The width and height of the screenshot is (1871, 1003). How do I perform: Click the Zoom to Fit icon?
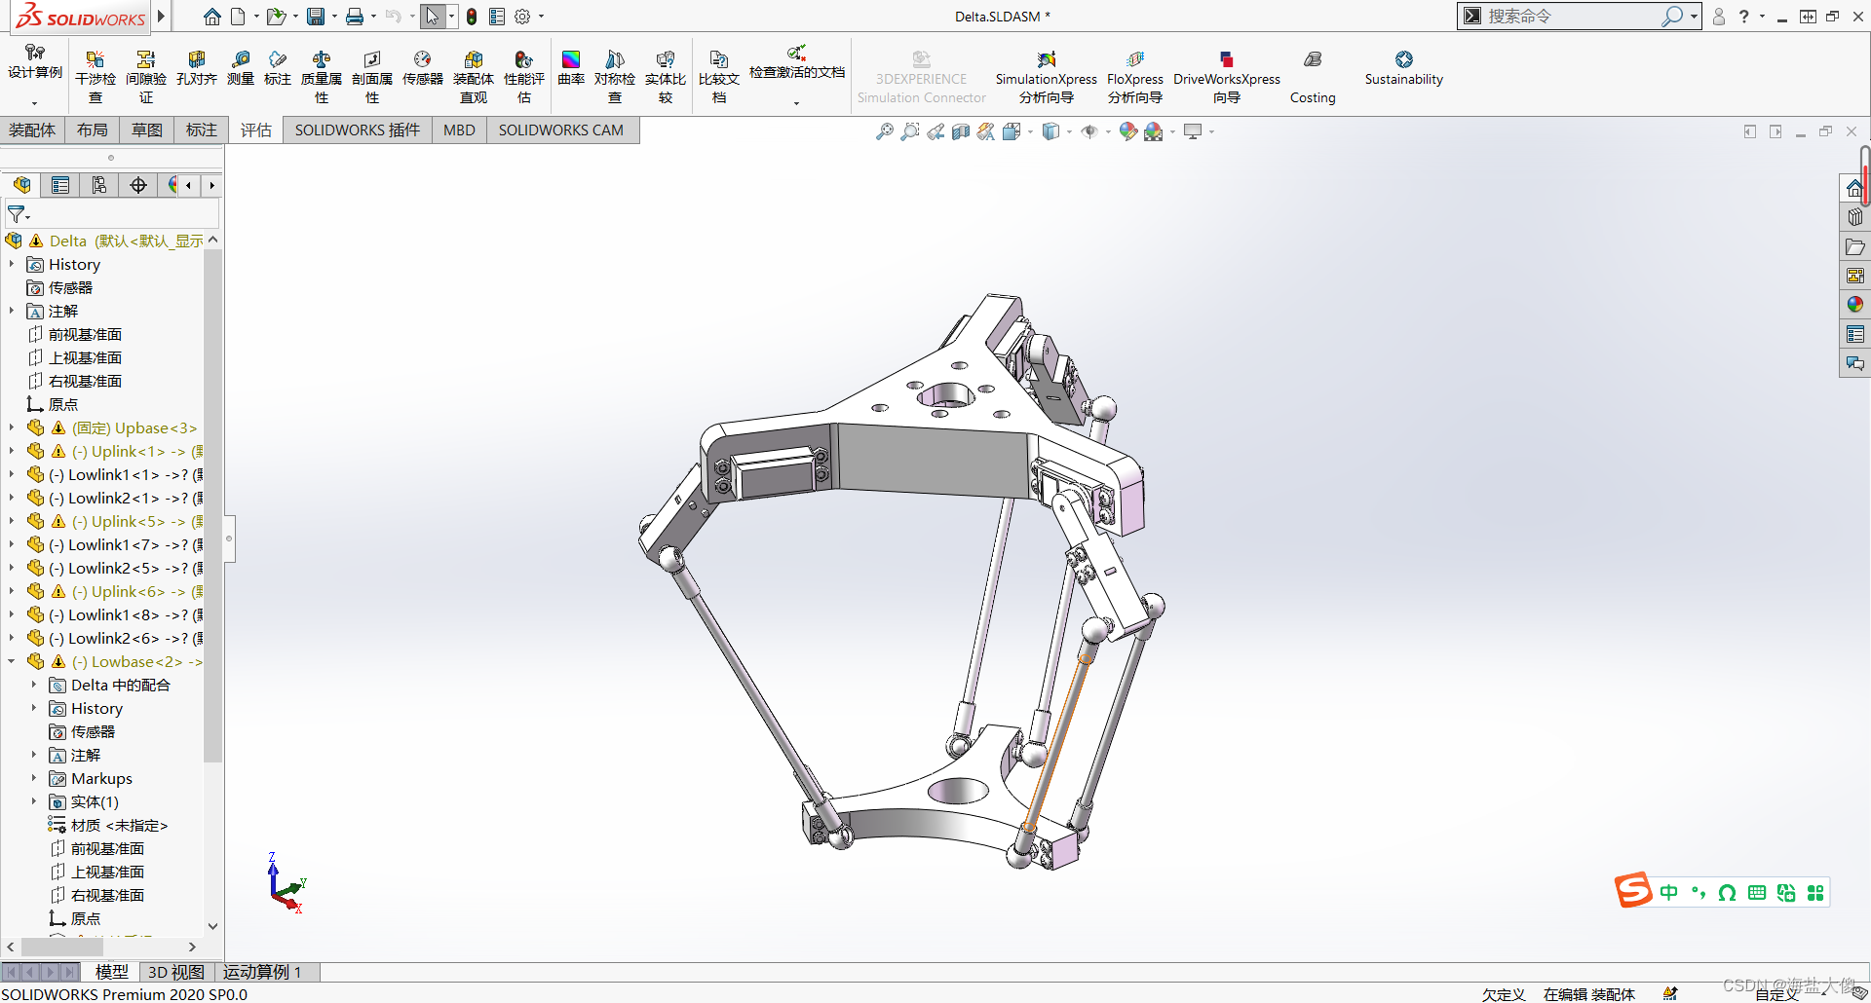coord(885,131)
